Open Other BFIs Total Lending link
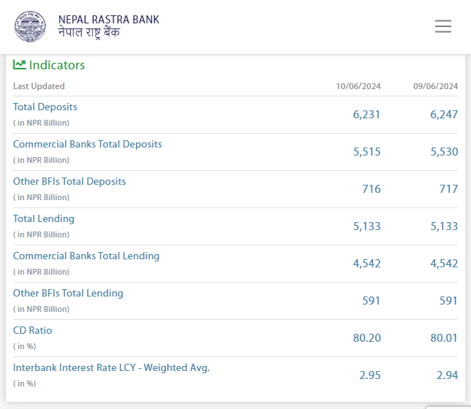This screenshot has height=409, width=471. [x=68, y=294]
